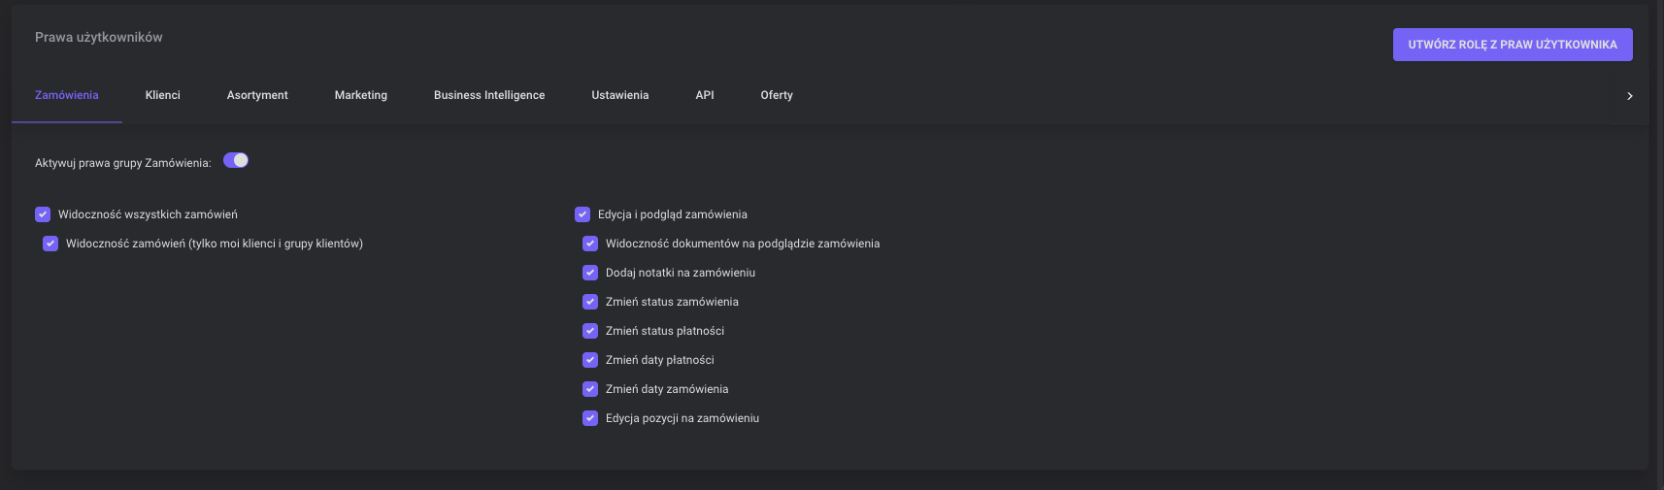1664x490 pixels.
Task: Go to Business Intelligence tab
Action: tap(489, 95)
